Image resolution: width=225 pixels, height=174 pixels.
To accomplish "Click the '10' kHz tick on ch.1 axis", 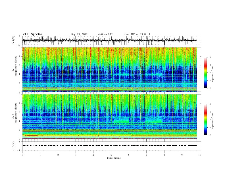I will pos(19,47).
